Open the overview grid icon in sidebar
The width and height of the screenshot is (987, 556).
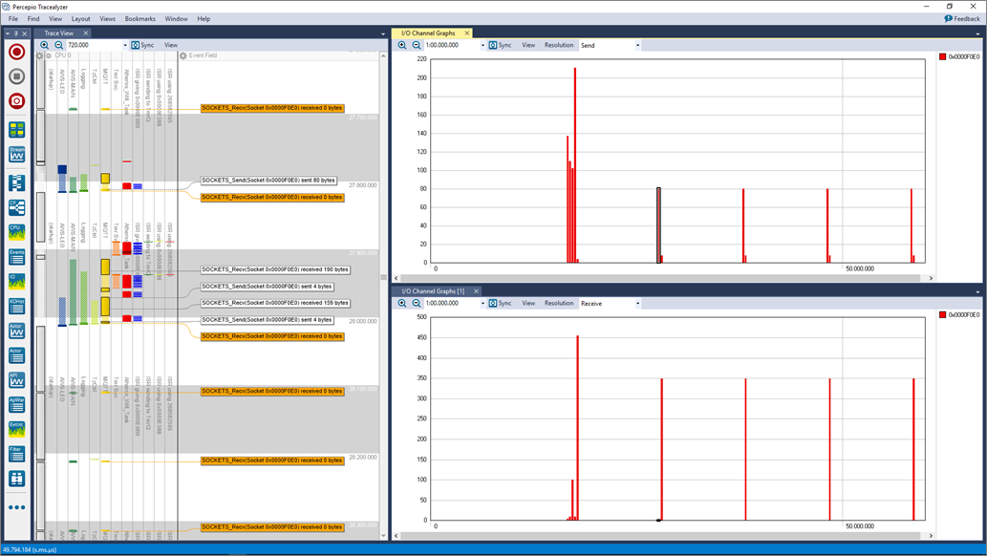[16, 130]
